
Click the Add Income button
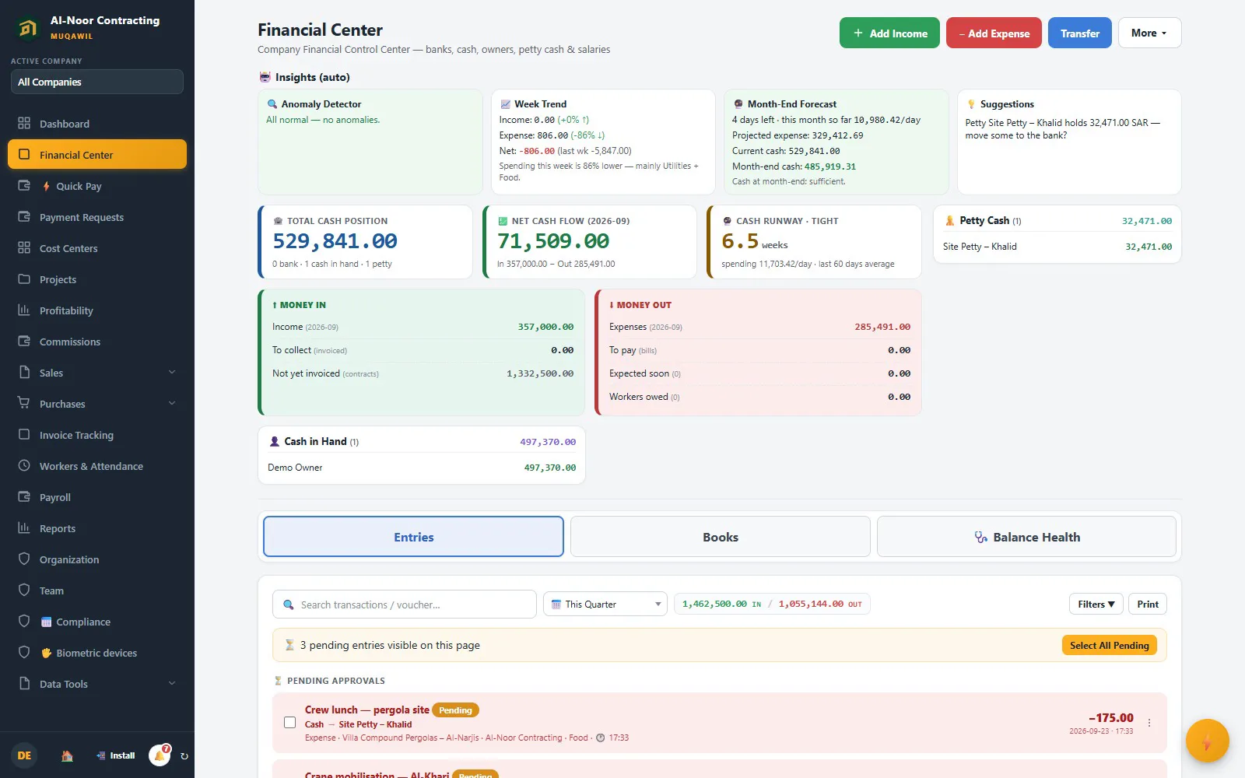click(889, 33)
